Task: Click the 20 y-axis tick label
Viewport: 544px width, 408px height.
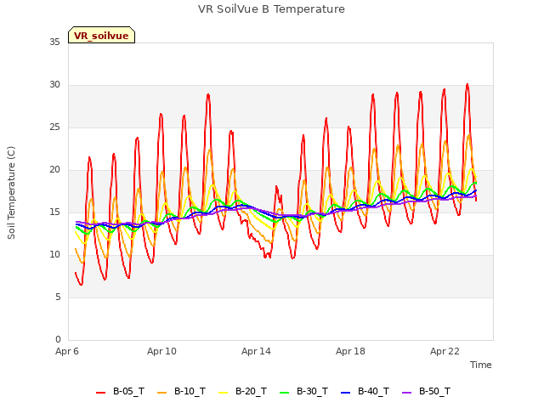Action: pyautogui.click(x=54, y=170)
